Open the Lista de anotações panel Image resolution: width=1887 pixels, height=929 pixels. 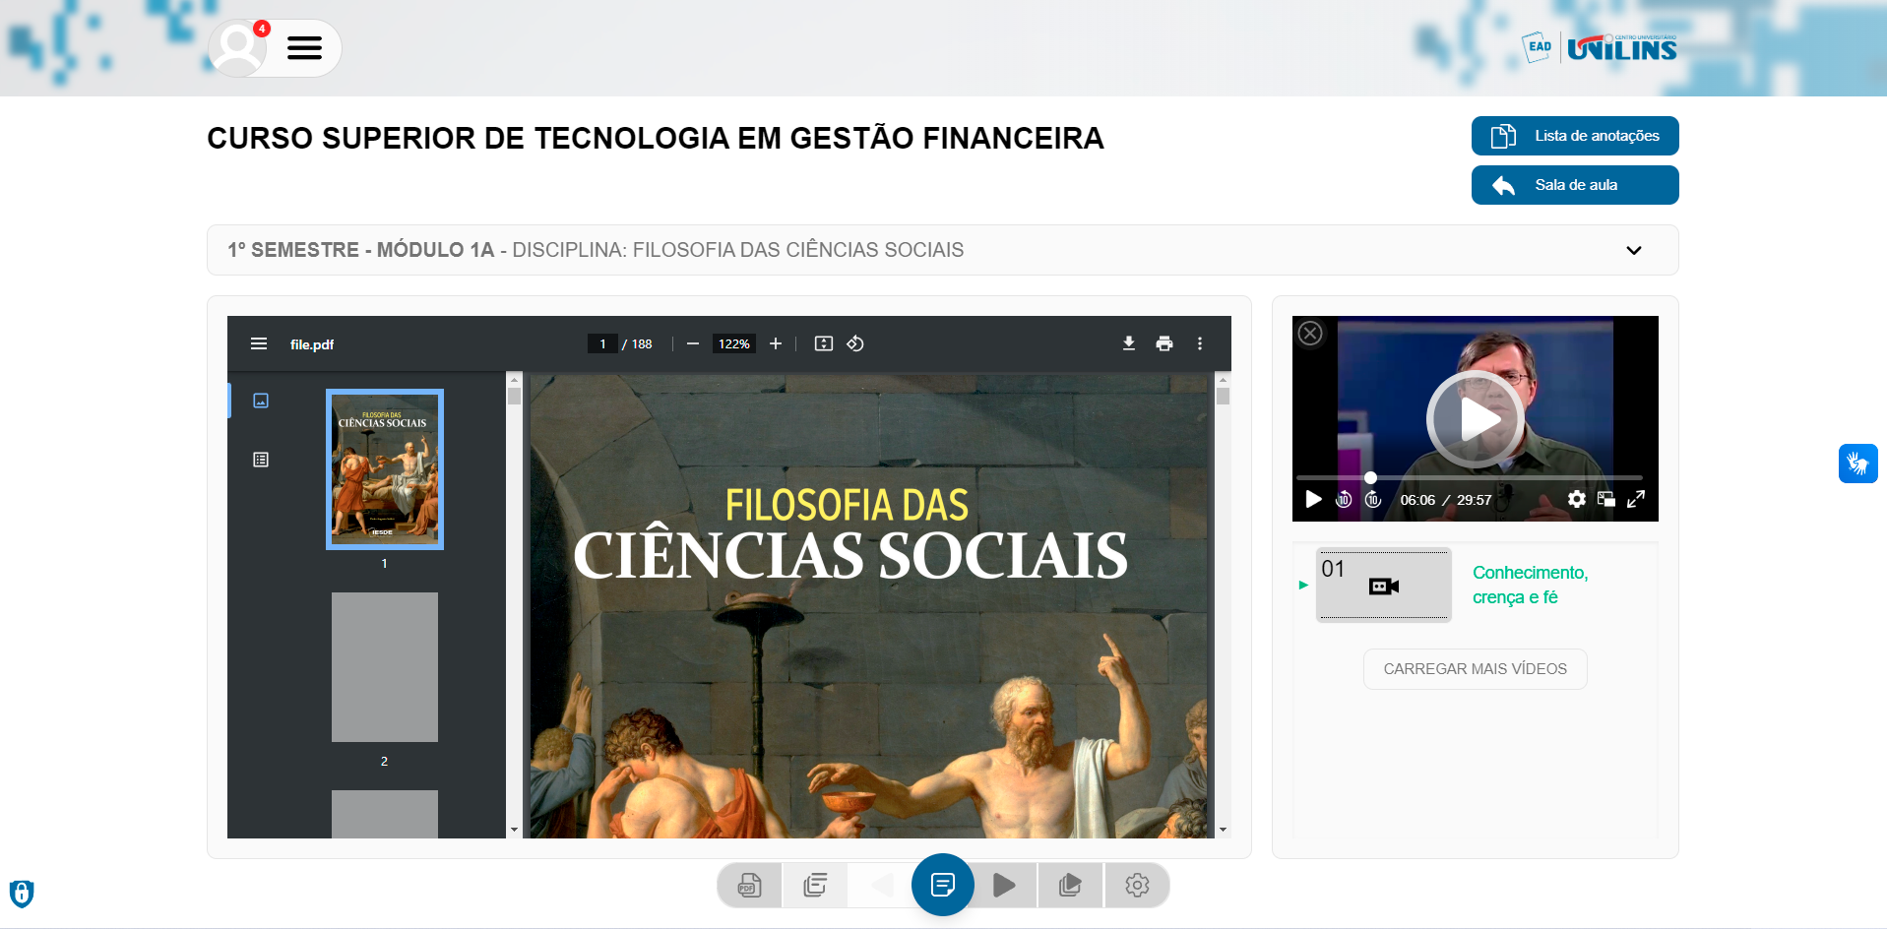coord(1574,136)
